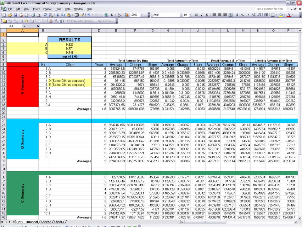Viewport: 302px width, 227px height.
Task: Open the Data menu
Action: pyautogui.click(x=67, y=9)
